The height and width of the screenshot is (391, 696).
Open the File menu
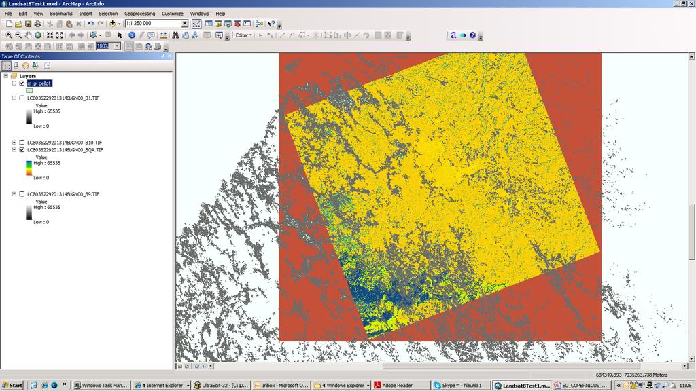click(8, 14)
